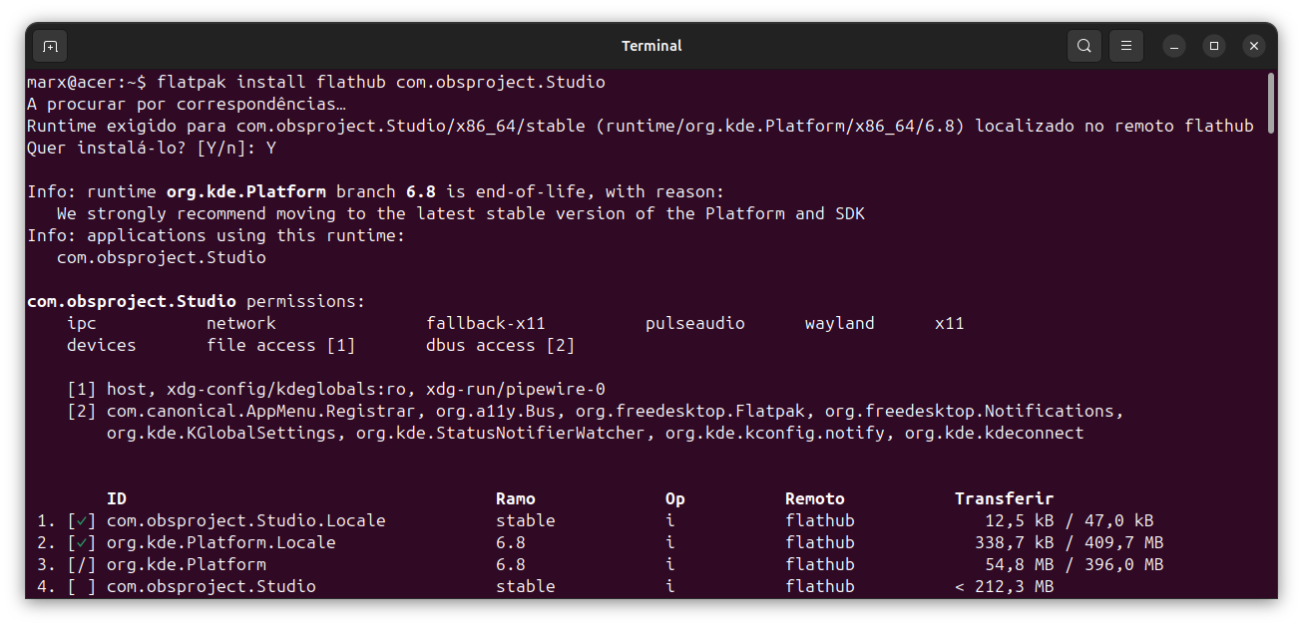Click the flatpak install command text
The height and width of the screenshot is (627, 1303).
click(380, 82)
